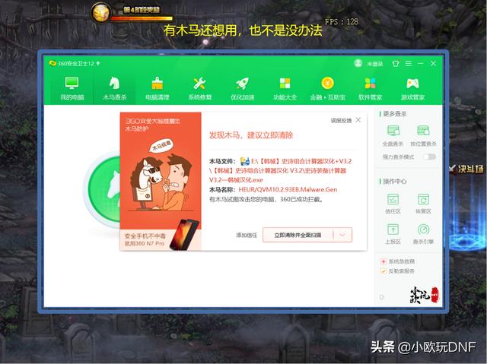Click 误报反馈 link in the popup
This screenshot has width=487, height=364.
[x=341, y=120]
